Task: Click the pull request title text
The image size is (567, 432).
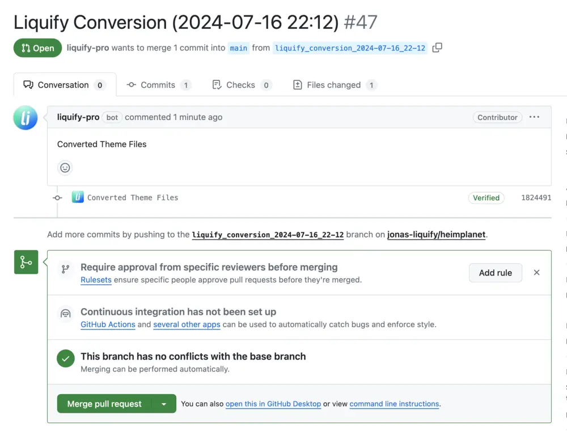Action: (x=176, y=23)
